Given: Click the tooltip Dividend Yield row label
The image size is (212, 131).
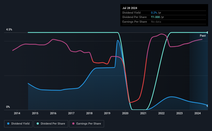Looking at the screenshot, I should click(x=131, y=13).
